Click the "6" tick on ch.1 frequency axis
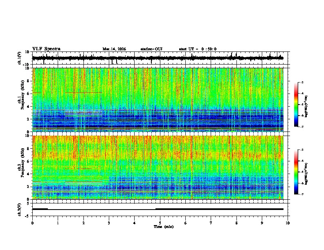 pyautogui.click(x=29, y=94)
